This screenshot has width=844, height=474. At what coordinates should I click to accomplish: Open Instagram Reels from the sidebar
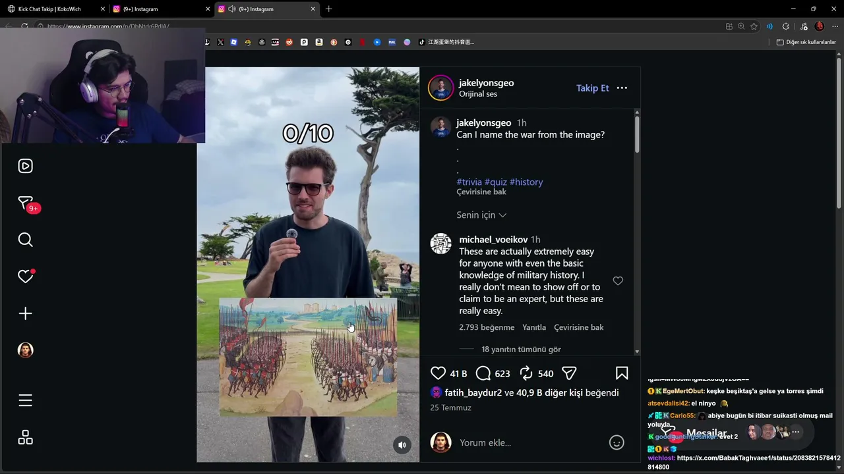(x=25, y=166)
